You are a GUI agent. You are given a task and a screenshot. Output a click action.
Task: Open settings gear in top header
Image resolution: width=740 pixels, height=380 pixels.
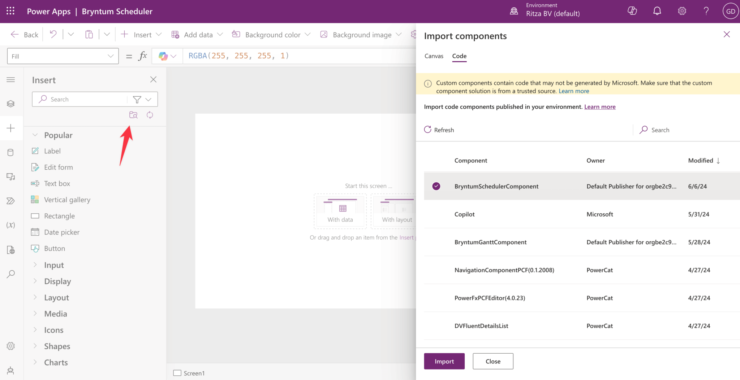tap(682, 11)
